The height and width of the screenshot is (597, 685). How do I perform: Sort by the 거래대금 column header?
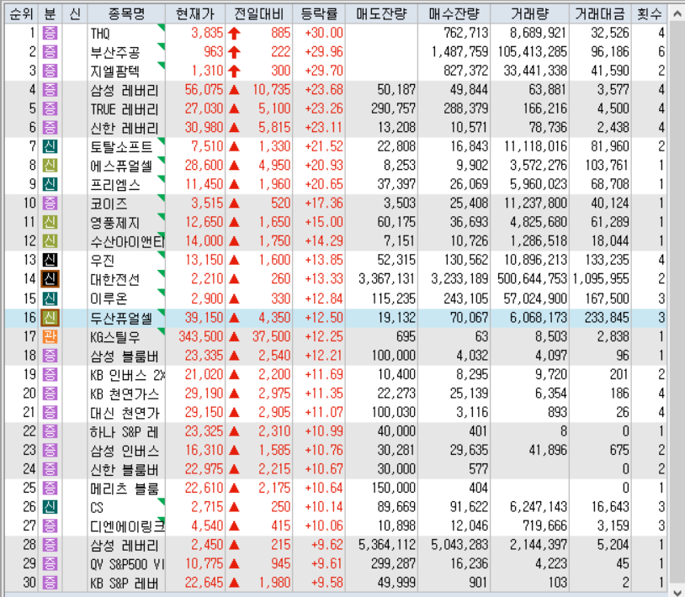[600, 14]
